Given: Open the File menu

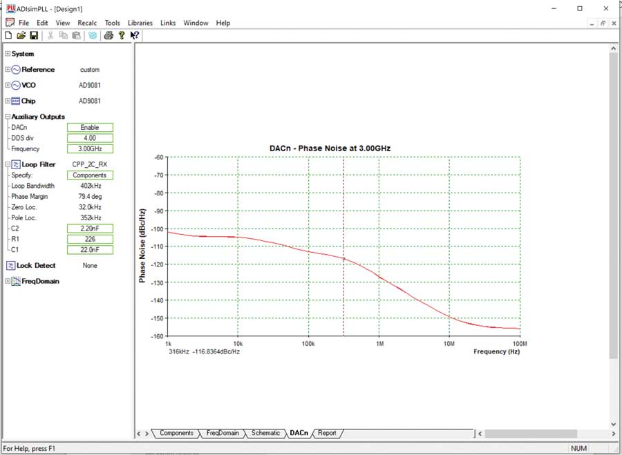Looking at the screenshot, I should (x=23, y=23).
